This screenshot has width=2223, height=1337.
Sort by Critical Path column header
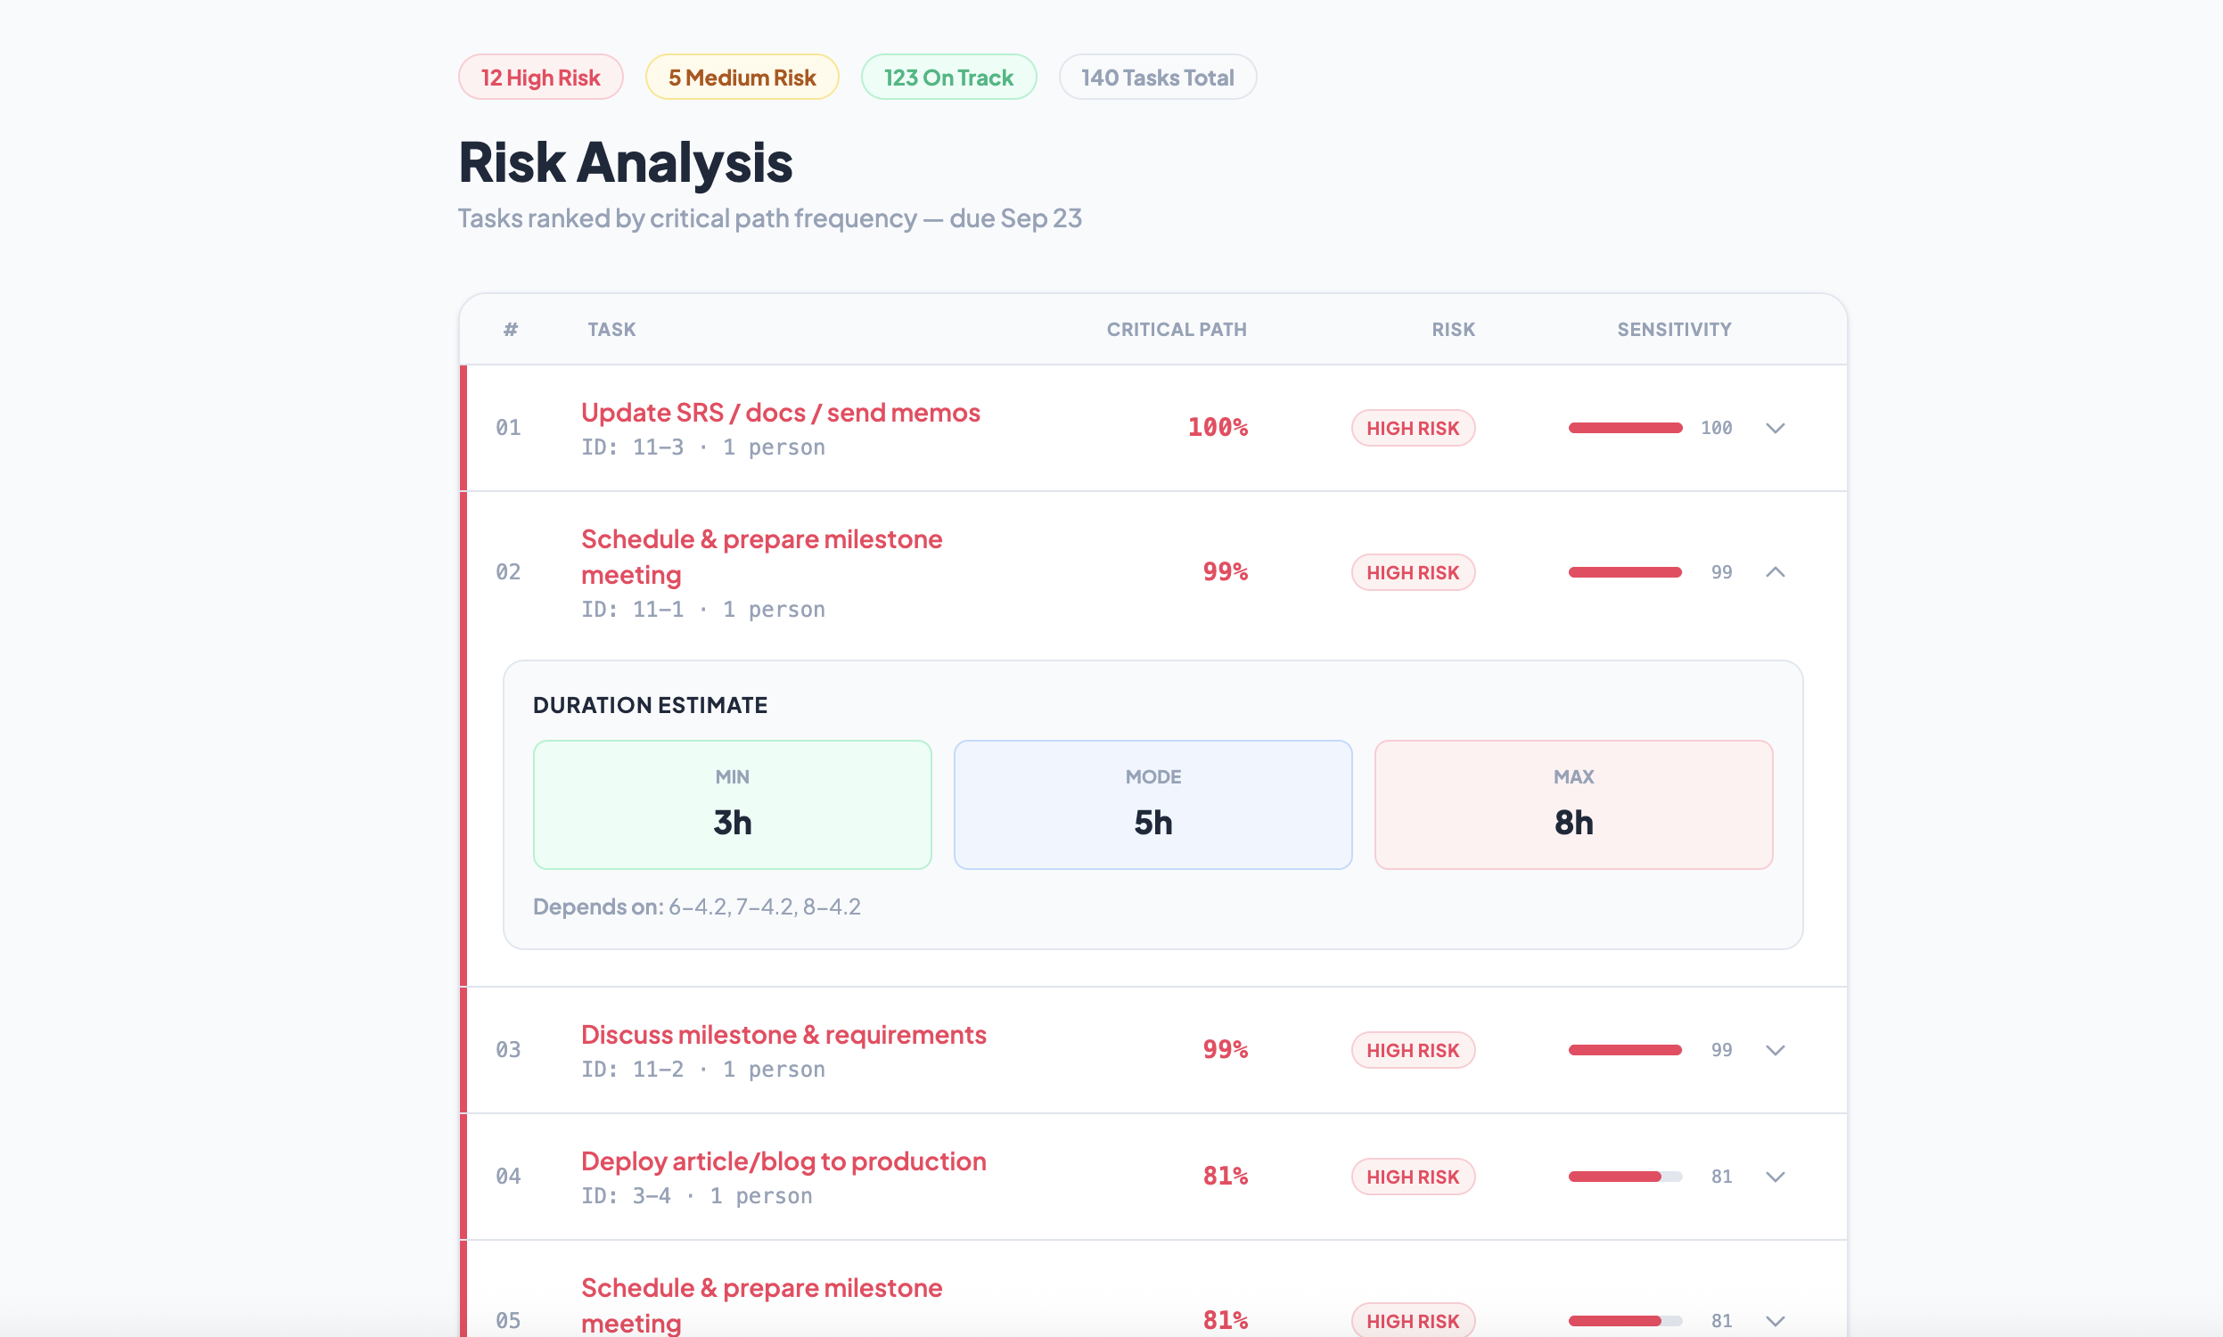click(1176, 330)
